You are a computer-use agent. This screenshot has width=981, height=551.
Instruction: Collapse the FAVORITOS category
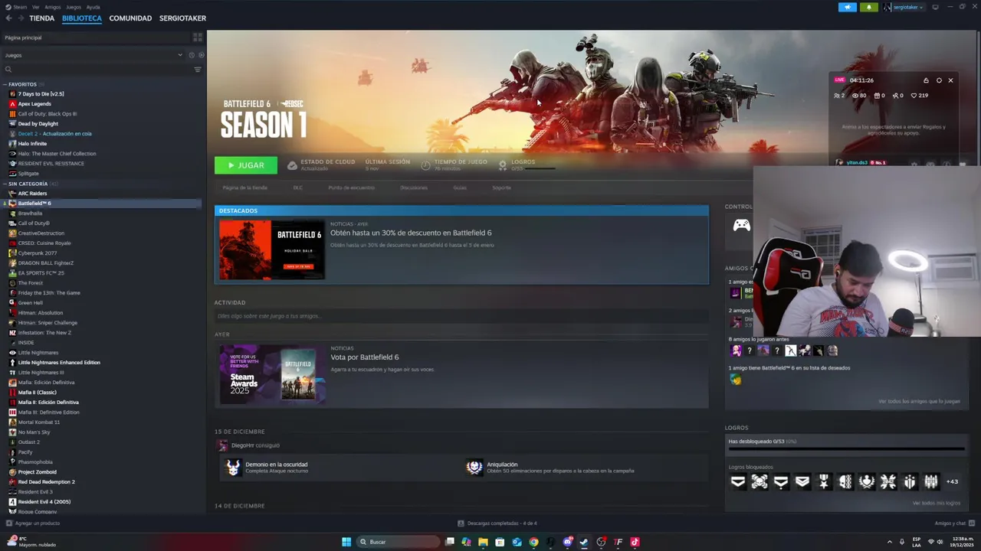[x=5, y=84]
